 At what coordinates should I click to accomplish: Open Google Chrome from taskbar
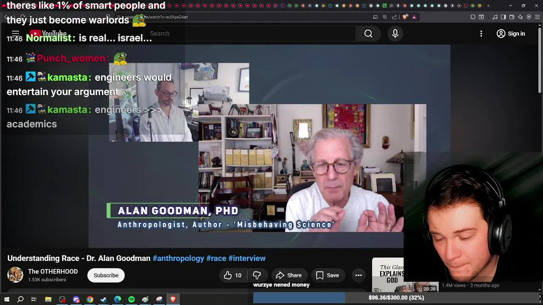pos(90,299)
